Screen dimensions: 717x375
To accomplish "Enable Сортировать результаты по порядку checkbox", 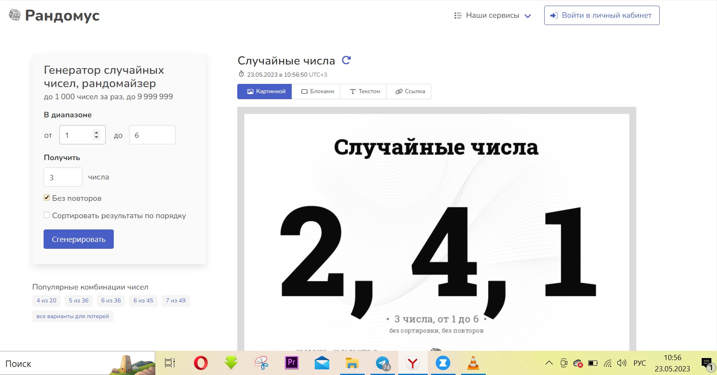I will 47,215.
